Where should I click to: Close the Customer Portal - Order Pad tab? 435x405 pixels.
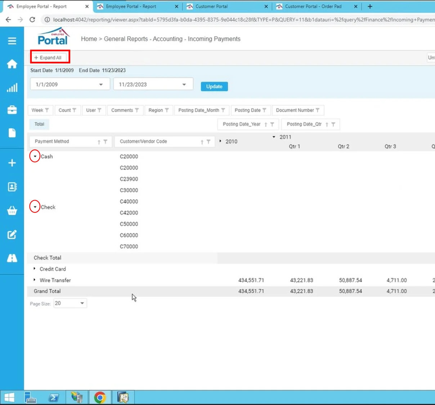[356, 6]
